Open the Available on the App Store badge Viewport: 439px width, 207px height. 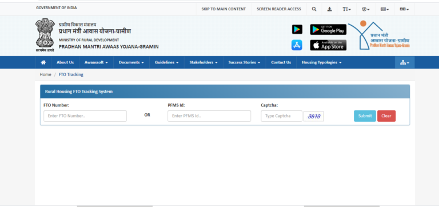click(x=328, y=45)
